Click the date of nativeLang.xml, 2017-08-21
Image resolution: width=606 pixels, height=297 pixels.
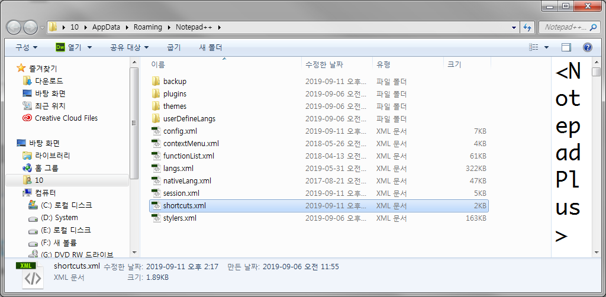point(335,181)
